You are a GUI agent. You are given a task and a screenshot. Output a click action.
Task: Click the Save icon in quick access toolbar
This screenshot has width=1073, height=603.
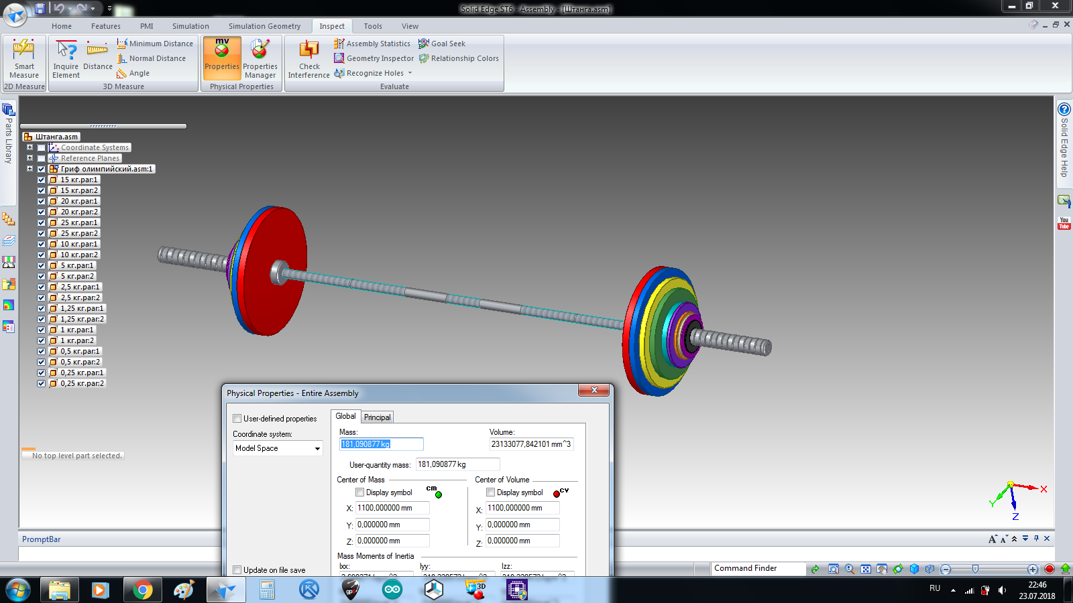tap(40, 8)
